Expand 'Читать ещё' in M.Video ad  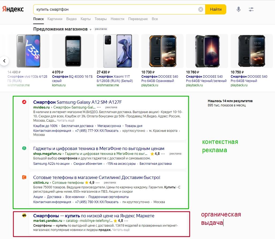[66, 121]
